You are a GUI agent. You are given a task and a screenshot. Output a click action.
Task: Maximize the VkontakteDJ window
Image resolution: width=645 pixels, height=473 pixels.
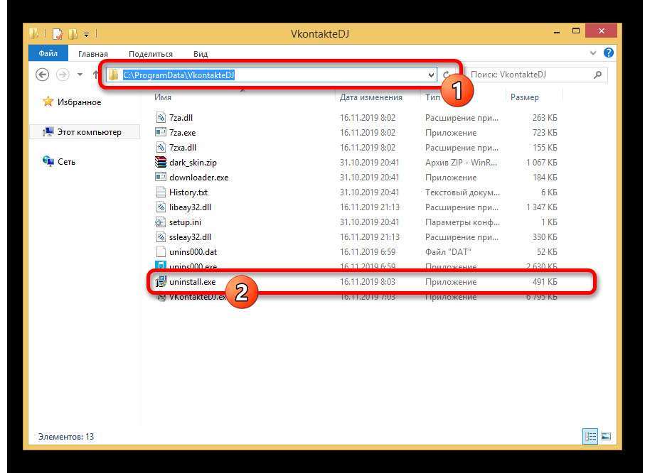[x=576, y=31]
